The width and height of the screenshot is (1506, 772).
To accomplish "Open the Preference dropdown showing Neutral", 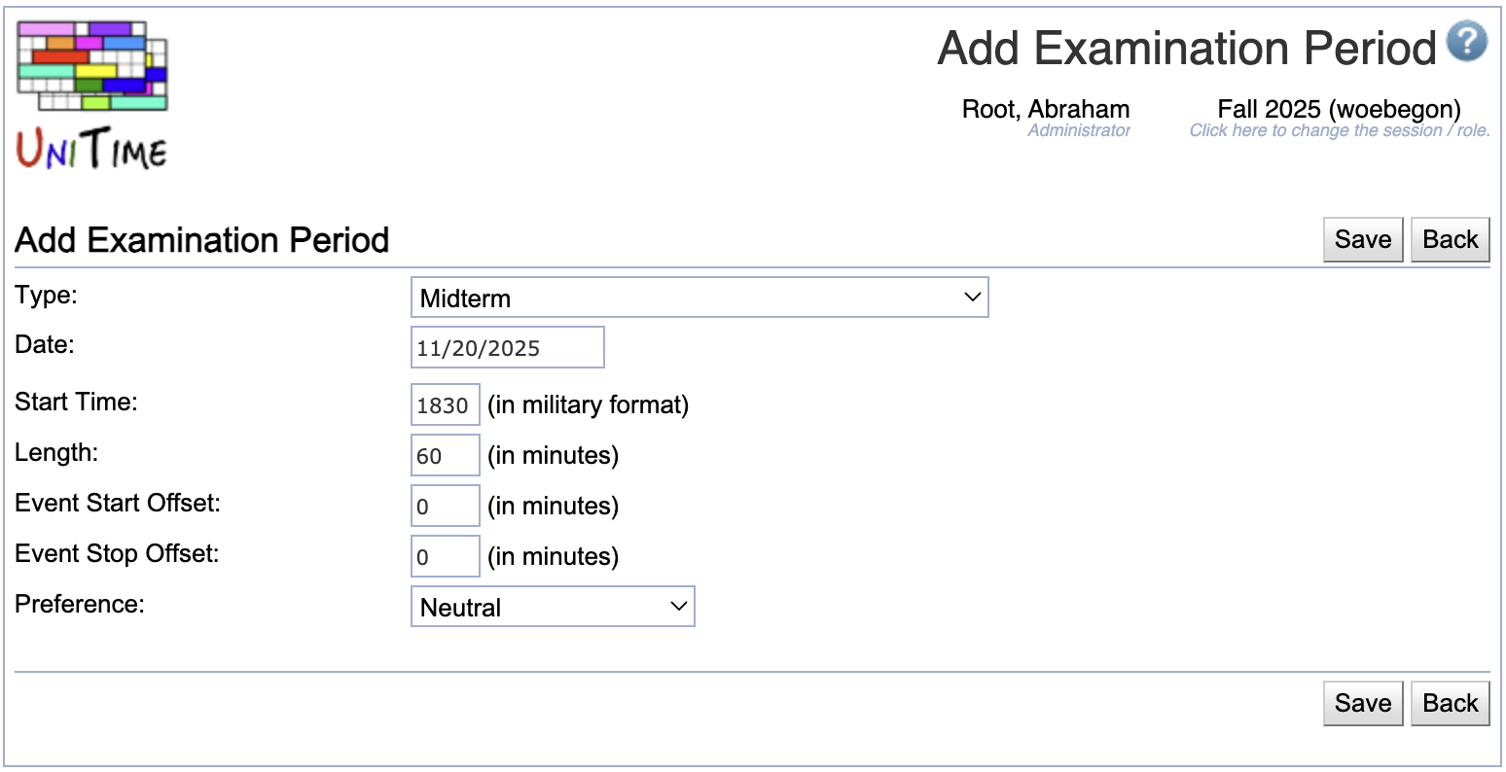I will (x=553, y=607).
